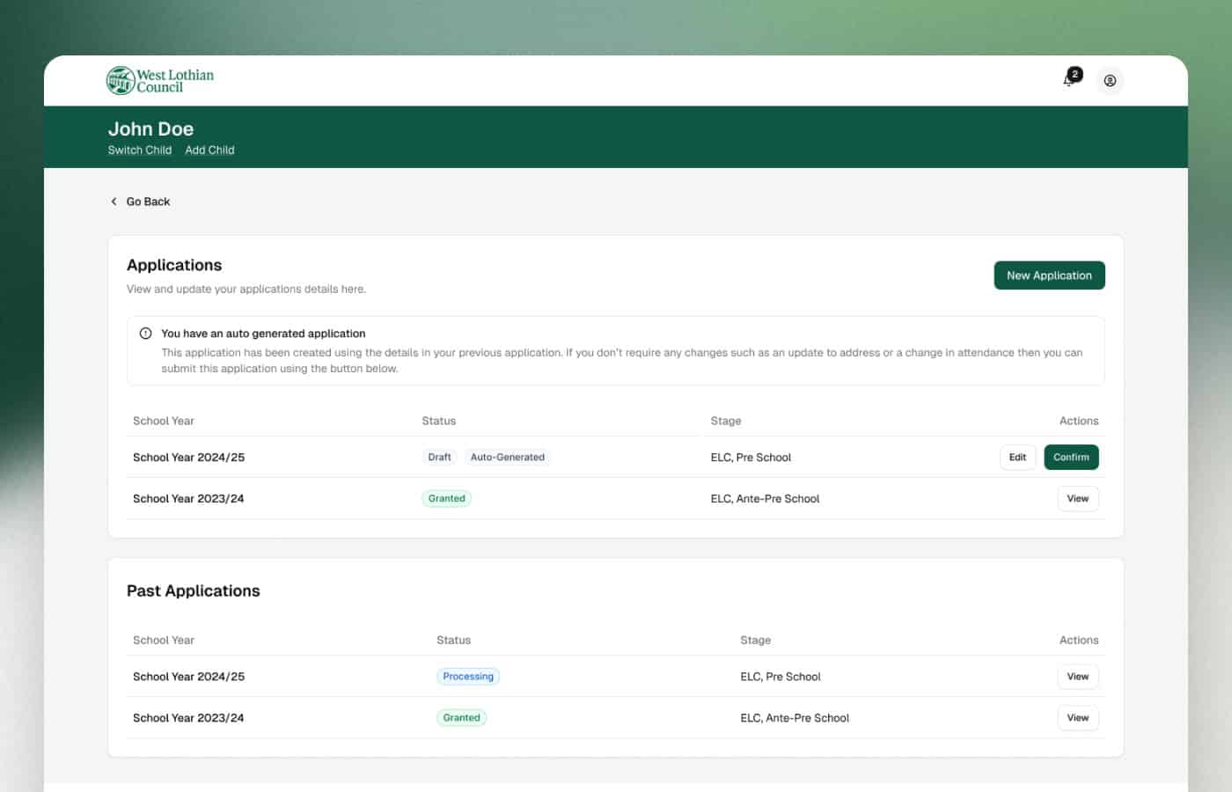View the granted 2023/24 application
Screen dimensions: 1232x792
point(1077,499)
